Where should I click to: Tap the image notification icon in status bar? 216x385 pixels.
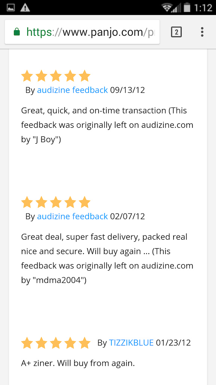(10, 8)
